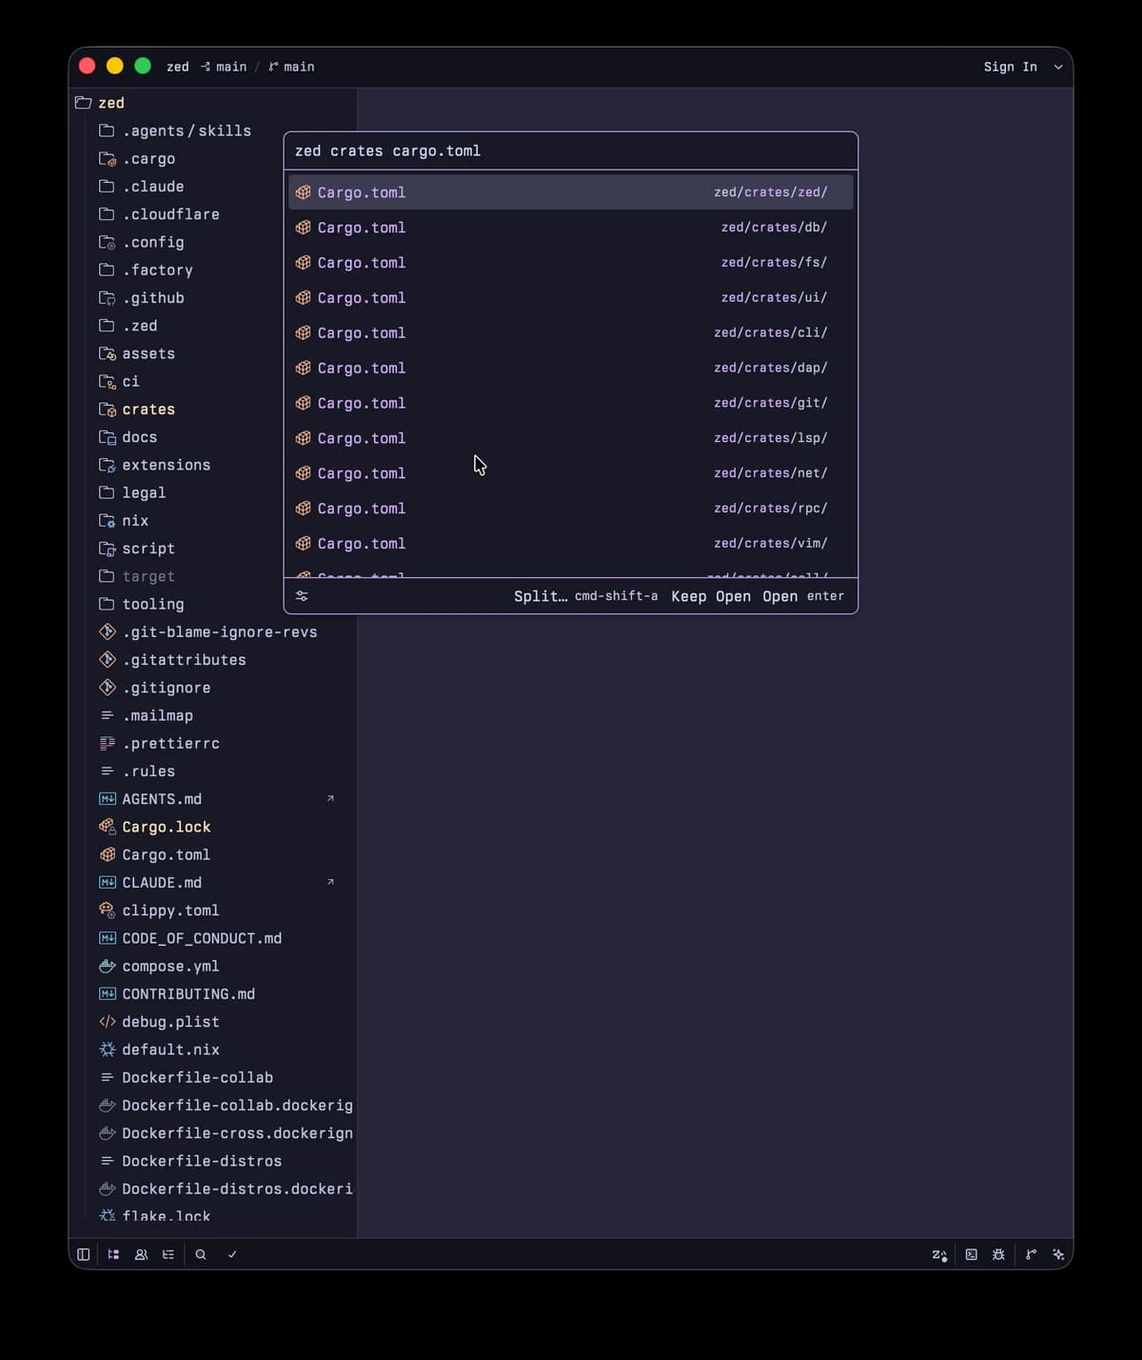Viewport: 1142px width, 1360px height.
Task: Open the git panel branch icon
Action: pos(1031,1254)
